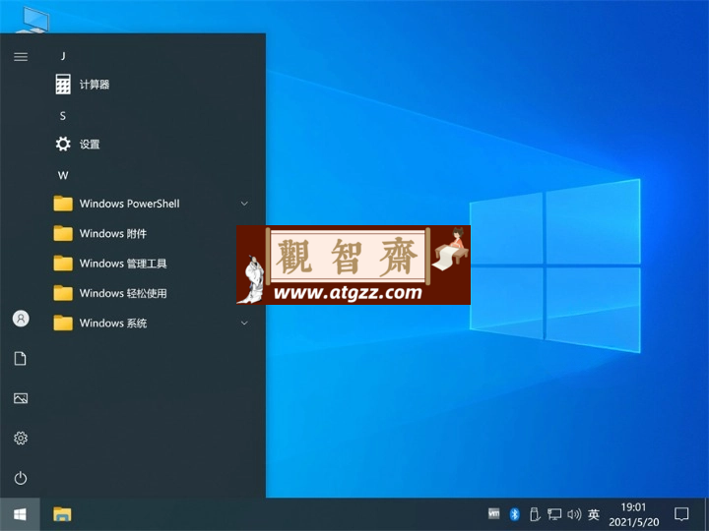Jump to letter J section header
This screenshot has height=531, width=709.
[63, 56]
